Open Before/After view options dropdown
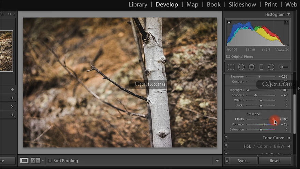The width and height of the screenshot is (300, 169). coord(43,160)
